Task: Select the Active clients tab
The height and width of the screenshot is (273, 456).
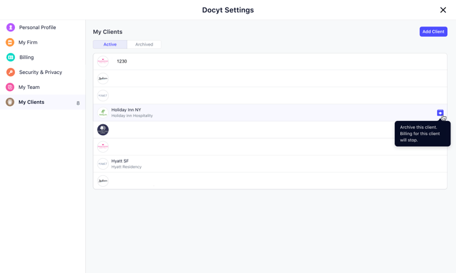Action: 110,44
